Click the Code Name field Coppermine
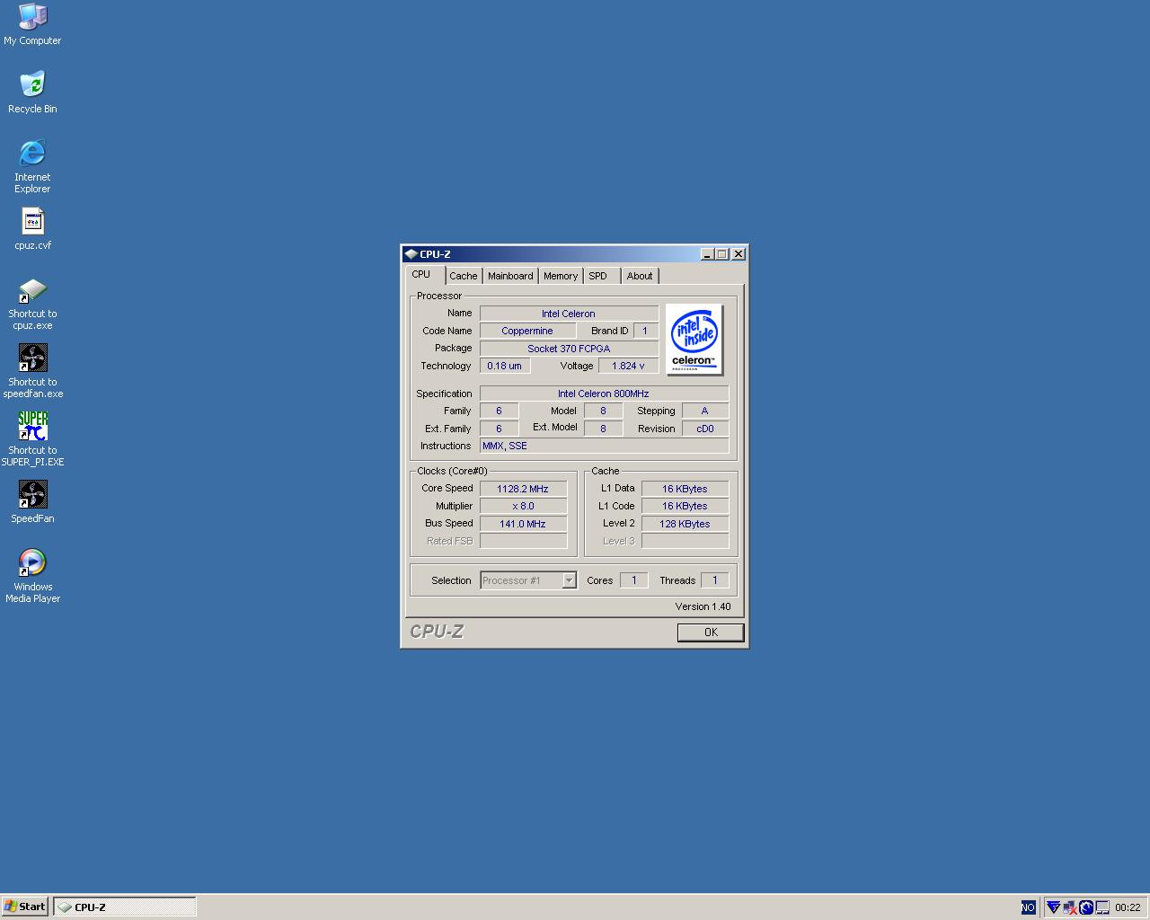The image size is (1150, 920). [x=527, y=331]
